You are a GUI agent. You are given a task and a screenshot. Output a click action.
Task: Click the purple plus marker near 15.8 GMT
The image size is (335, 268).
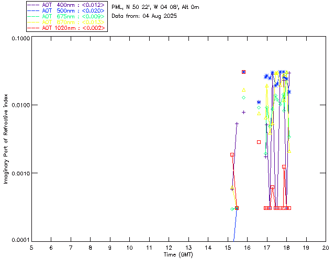pyautogui.click(x=243, y=112)
